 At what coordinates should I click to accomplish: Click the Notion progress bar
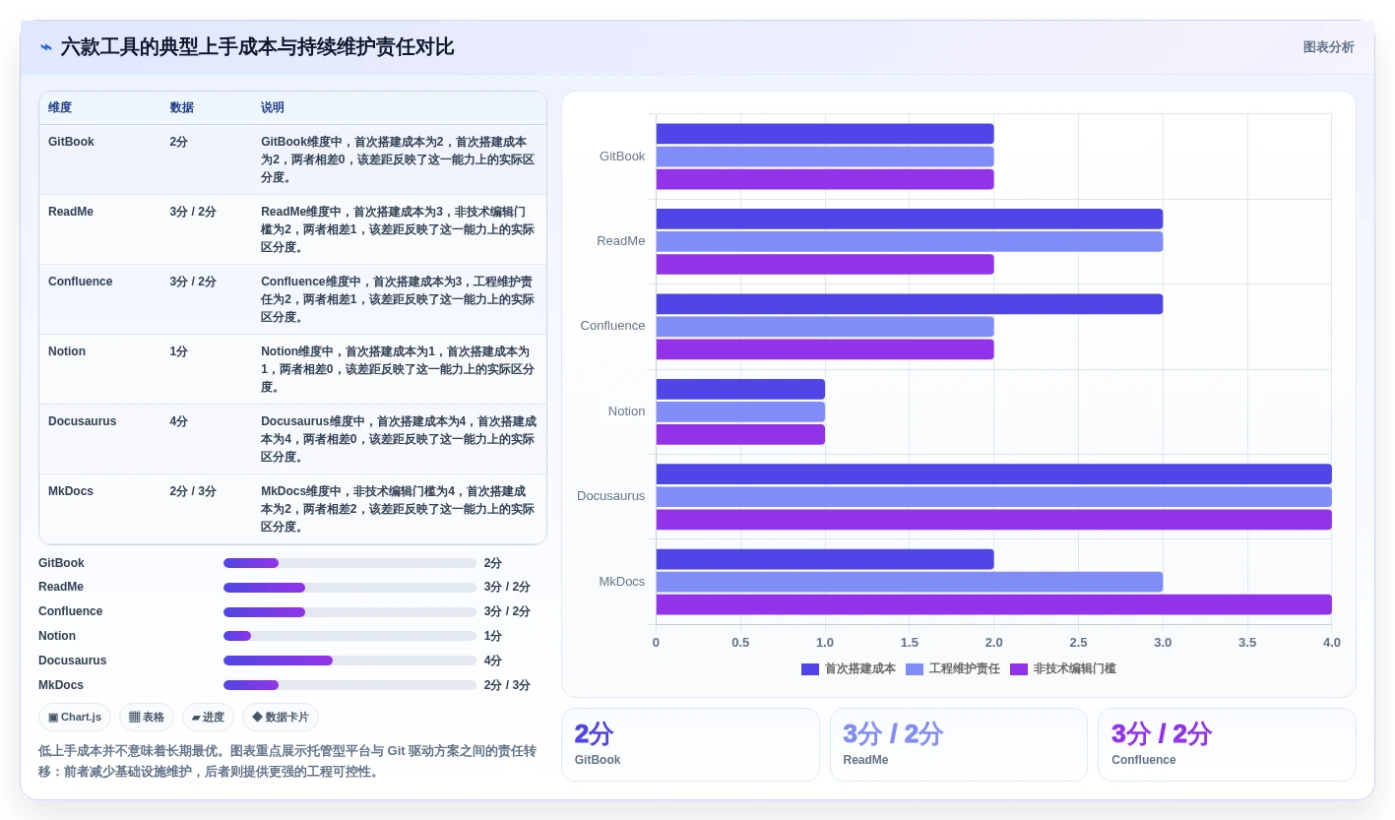(x=349, y=636)
